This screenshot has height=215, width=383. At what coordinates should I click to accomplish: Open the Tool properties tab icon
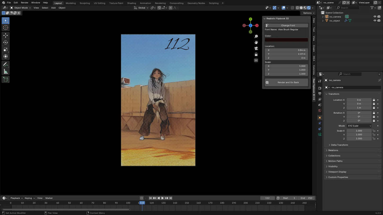pyautogui.click(x=320, y=81)
